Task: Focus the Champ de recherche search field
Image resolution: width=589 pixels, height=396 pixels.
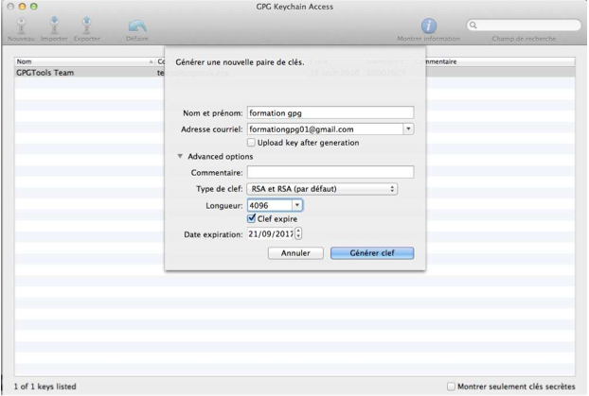Action: pos(524,26)
